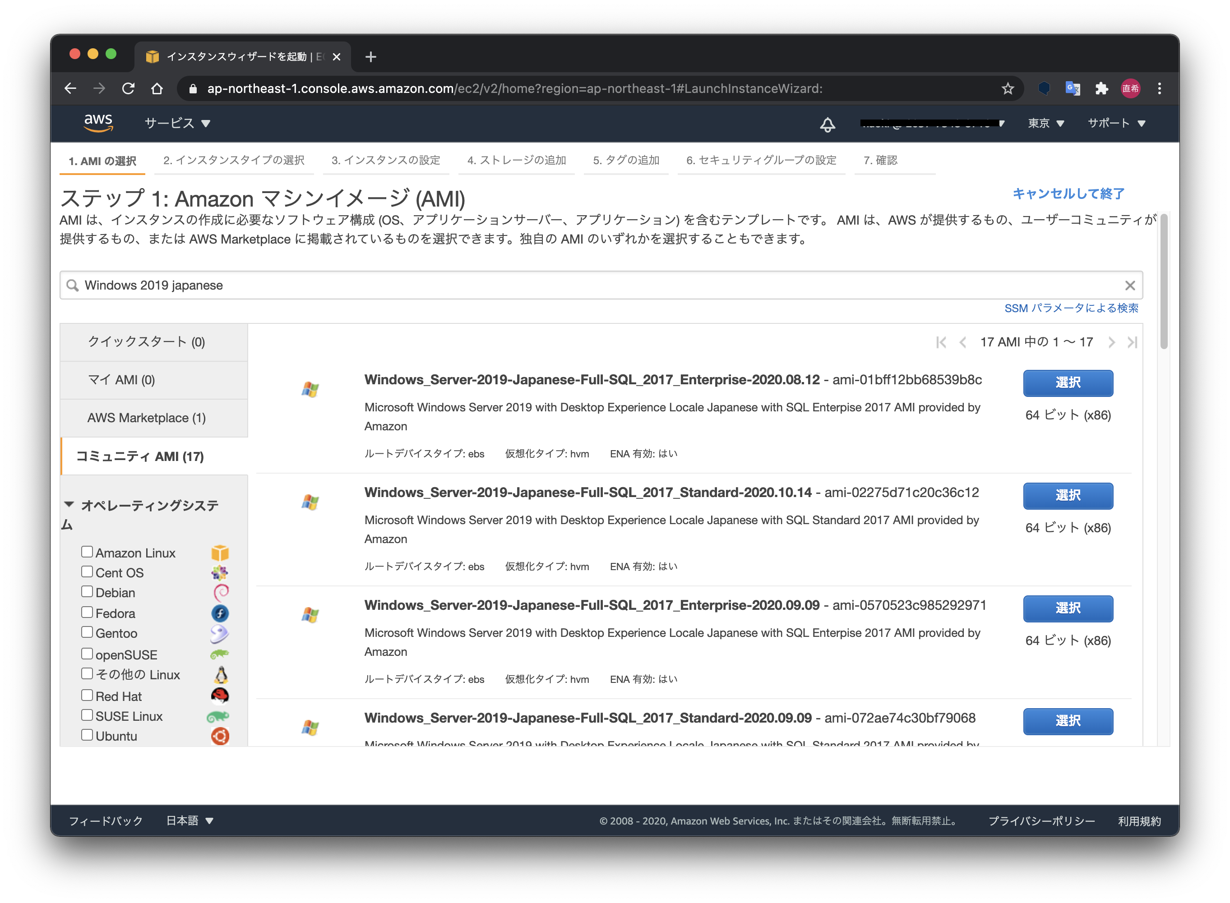The height and width of the screenshot is (903, 1230).
Task: Switch to the 3. インスタンスの設定 step tab
Action: click(x=386, y=160)
